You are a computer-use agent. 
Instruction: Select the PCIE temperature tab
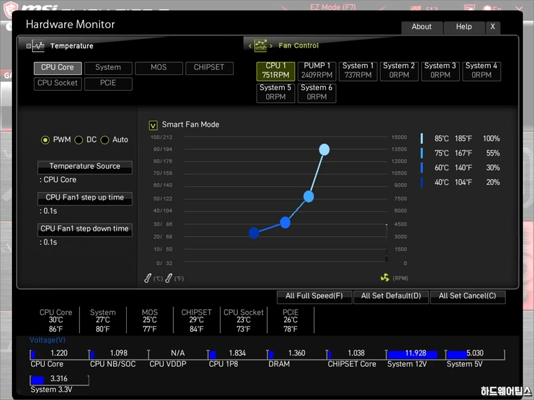pyautogui.click(x=108, y=84)
